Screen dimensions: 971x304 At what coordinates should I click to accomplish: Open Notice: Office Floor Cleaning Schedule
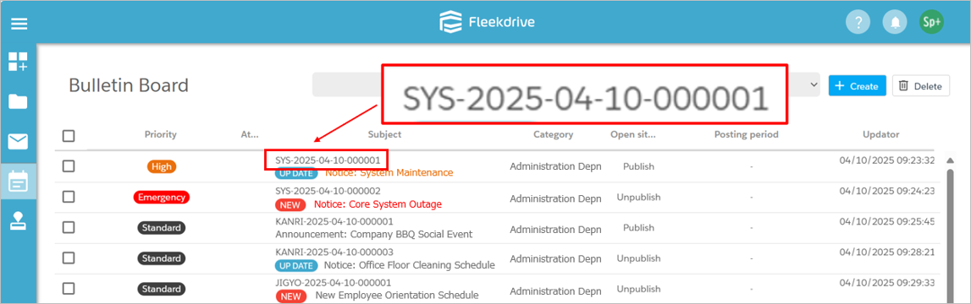[410, 265]
